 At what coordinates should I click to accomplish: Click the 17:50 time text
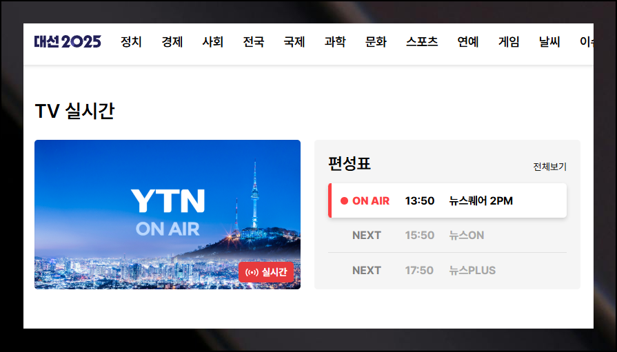[x=419, y=271]
